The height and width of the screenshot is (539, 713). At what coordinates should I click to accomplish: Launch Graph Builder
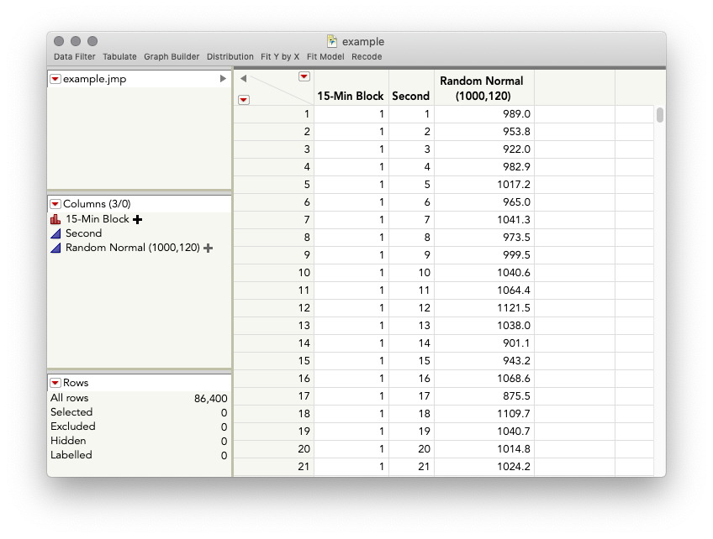(172, 57)
